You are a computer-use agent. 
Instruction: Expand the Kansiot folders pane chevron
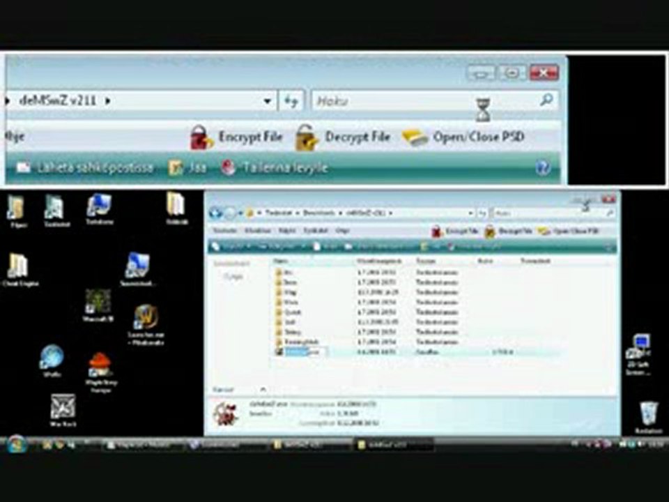point(263,389)
